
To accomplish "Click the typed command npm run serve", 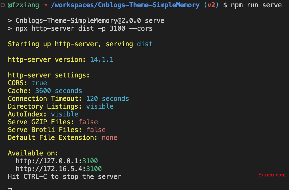I will click(x=256, y=5).
